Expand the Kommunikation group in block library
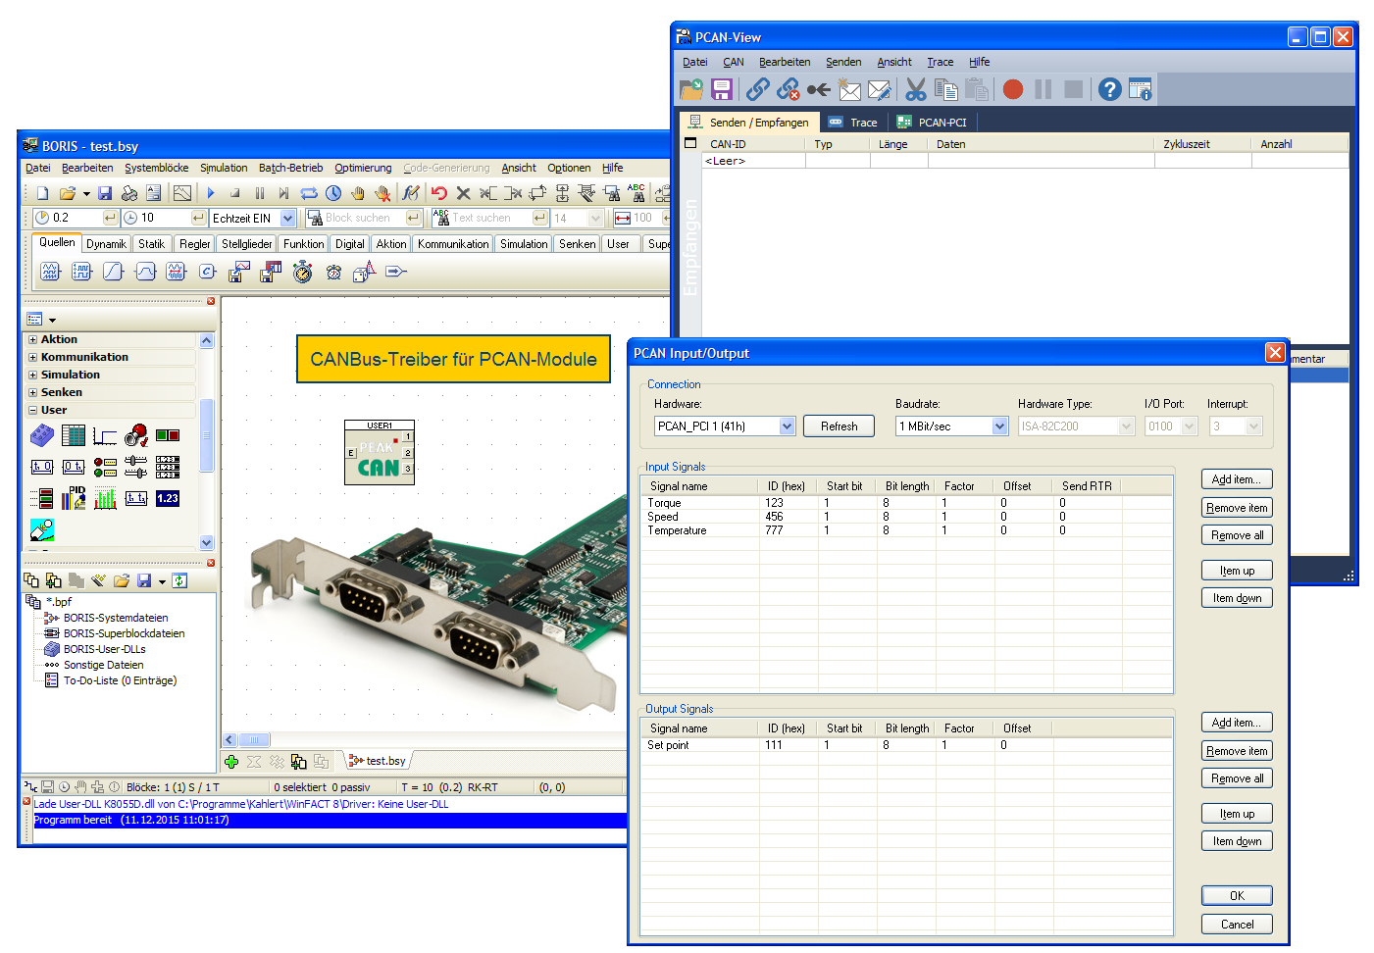1374x953 pixels. (32, 358)
